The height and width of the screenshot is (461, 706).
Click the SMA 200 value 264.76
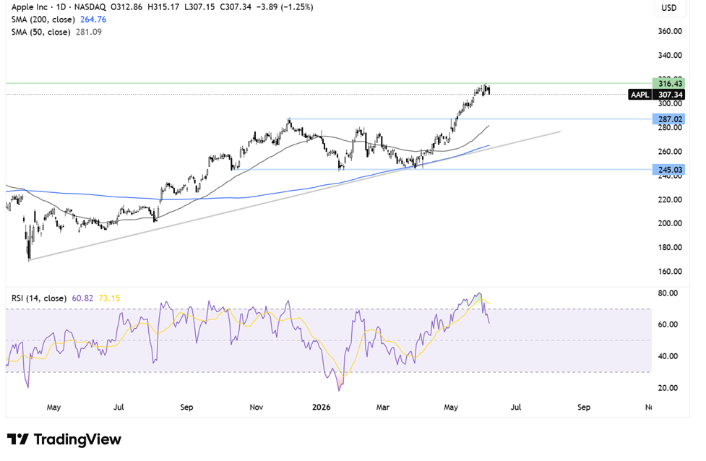tap(93, 20)
